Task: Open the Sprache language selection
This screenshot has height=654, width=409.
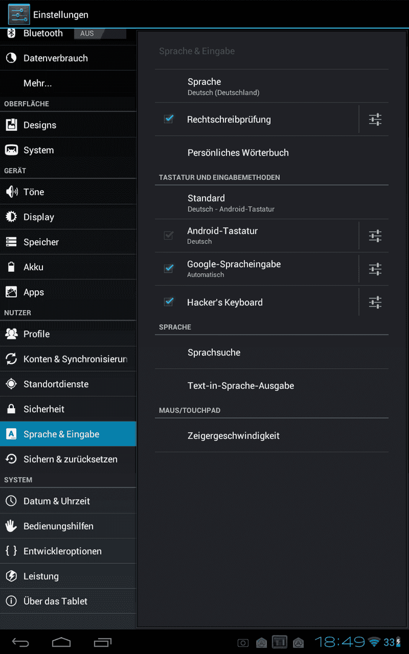Action: coord(271,87)
